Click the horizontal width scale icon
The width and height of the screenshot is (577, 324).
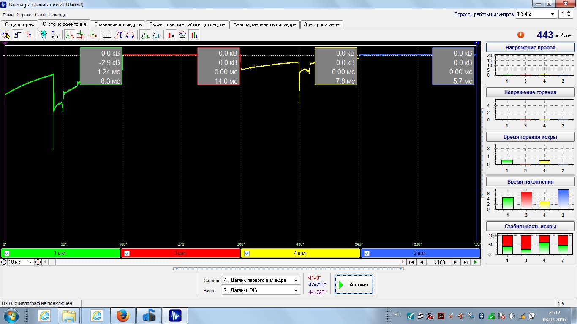pos(130,35)
